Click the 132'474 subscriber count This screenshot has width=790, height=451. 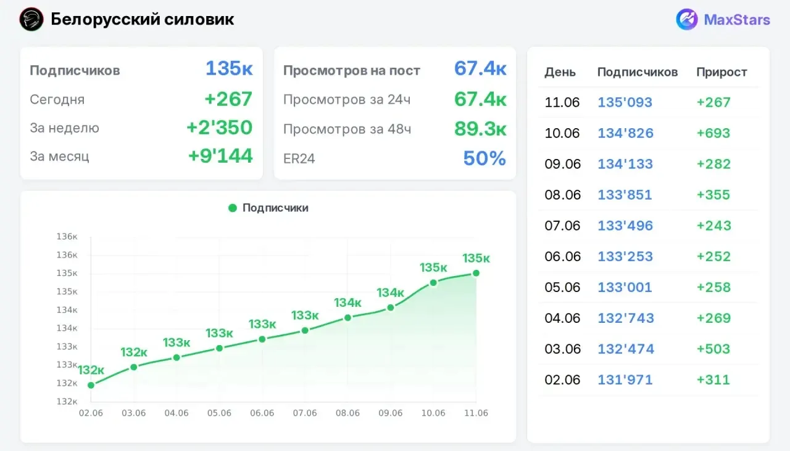625,349
